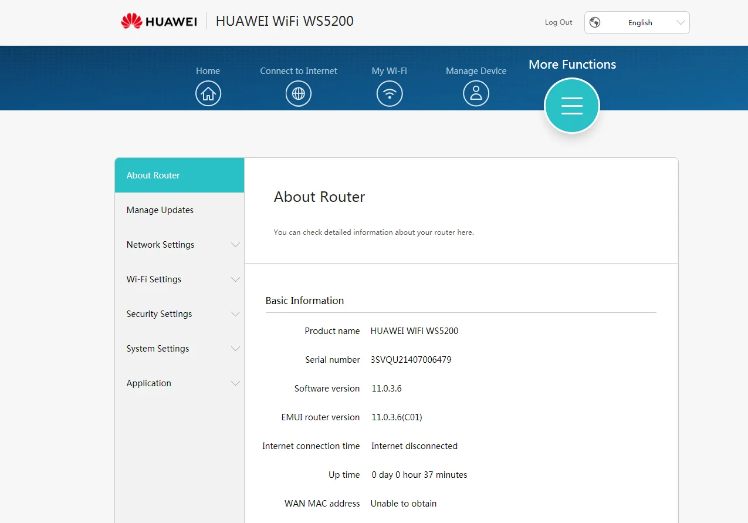Click the HUAWEI WiFi WS5200 header title
748x523 pixels.
pyautogui.click(x=285, y=22)
